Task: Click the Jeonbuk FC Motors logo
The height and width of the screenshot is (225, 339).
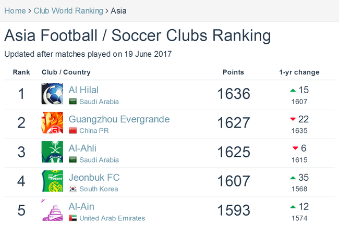Action: 52,181
